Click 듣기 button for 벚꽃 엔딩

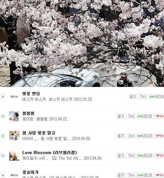[132, 96]
